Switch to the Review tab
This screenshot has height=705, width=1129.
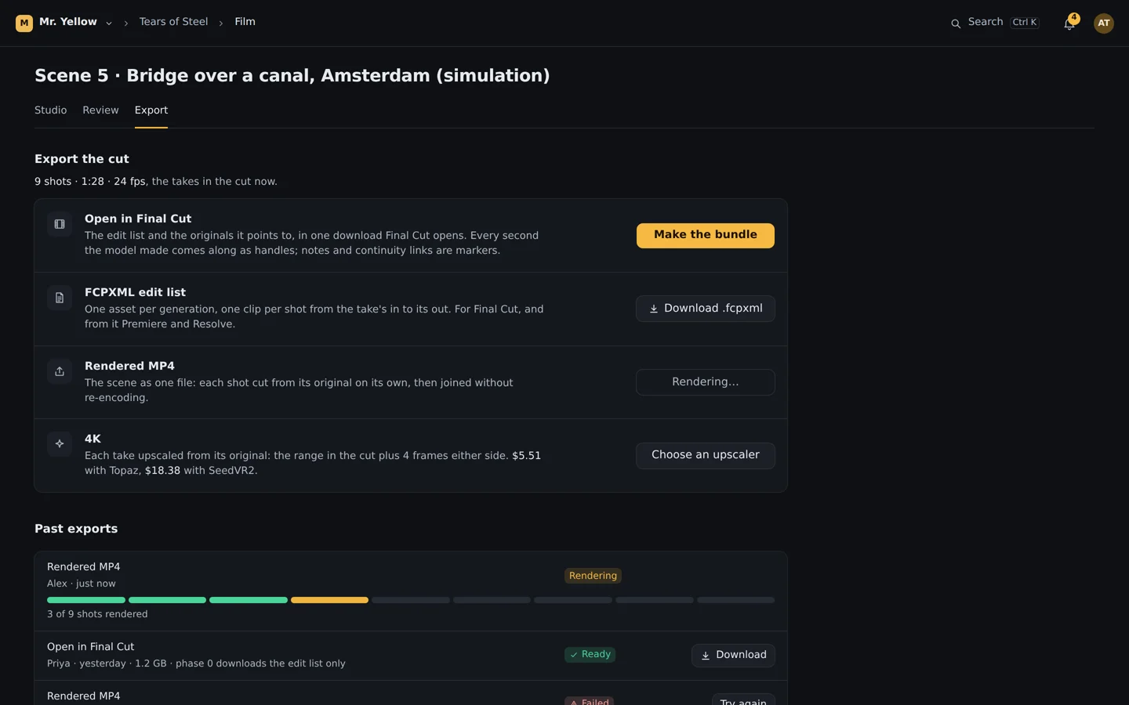pyautogui.click(x=100, y=110)
